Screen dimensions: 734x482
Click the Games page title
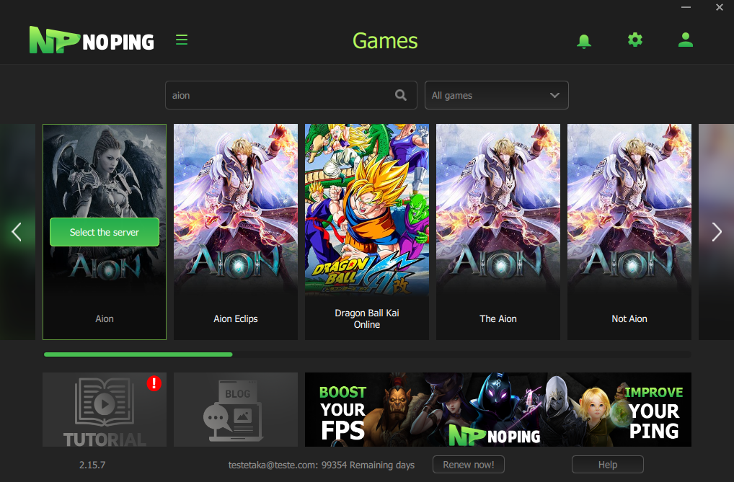(x=385, y=41)
